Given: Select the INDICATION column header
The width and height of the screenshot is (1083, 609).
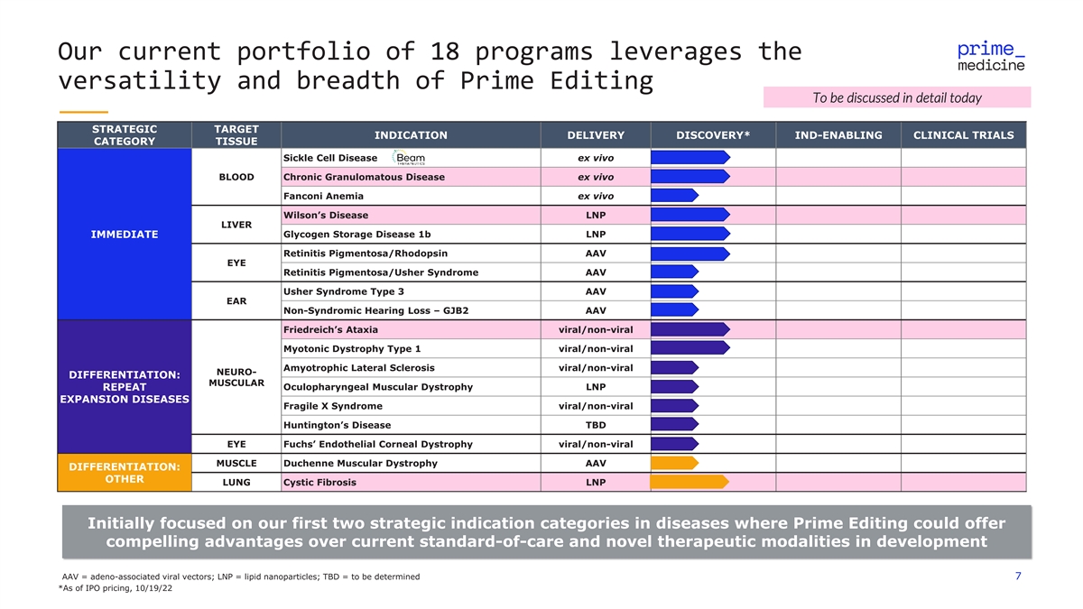Looking at the screenshot, I should click(x=411, y=135).
